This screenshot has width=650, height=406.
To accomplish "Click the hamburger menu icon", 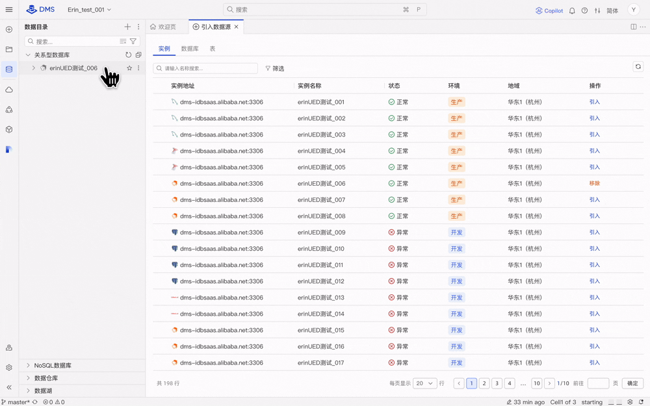I will pyautogui.click(x=9, y=10).
